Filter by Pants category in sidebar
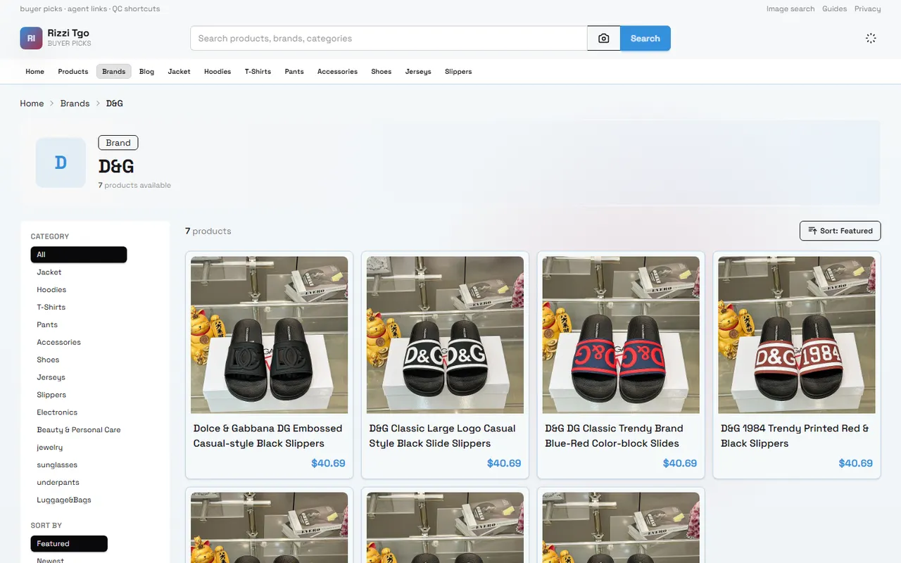This screenshot has width=901, height=563. tap(47, 325)
